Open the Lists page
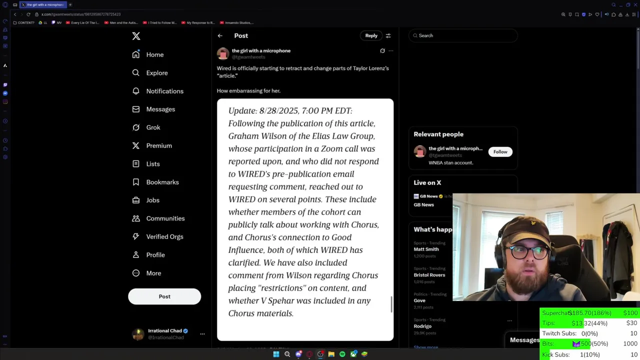 coord(146,164)
